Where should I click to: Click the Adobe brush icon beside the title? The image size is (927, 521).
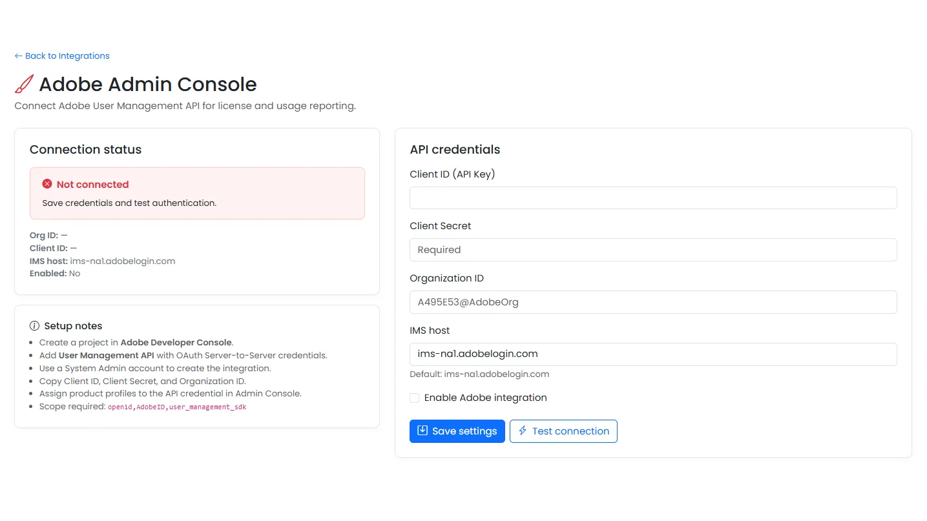24,85
